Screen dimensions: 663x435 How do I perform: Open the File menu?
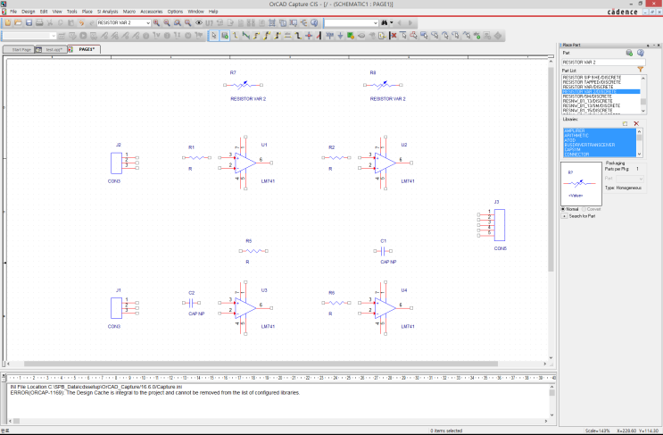[x=13, y=12]
